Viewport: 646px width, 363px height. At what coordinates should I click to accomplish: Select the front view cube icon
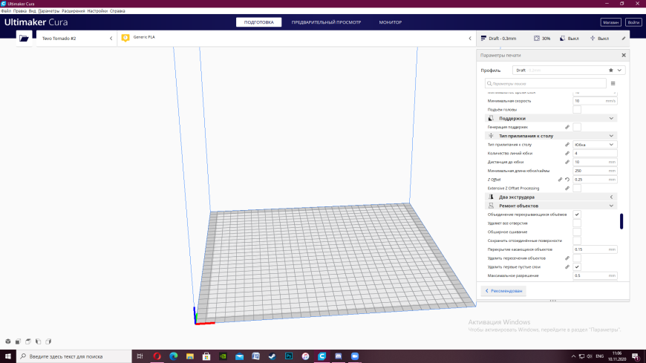pos(18,341)
